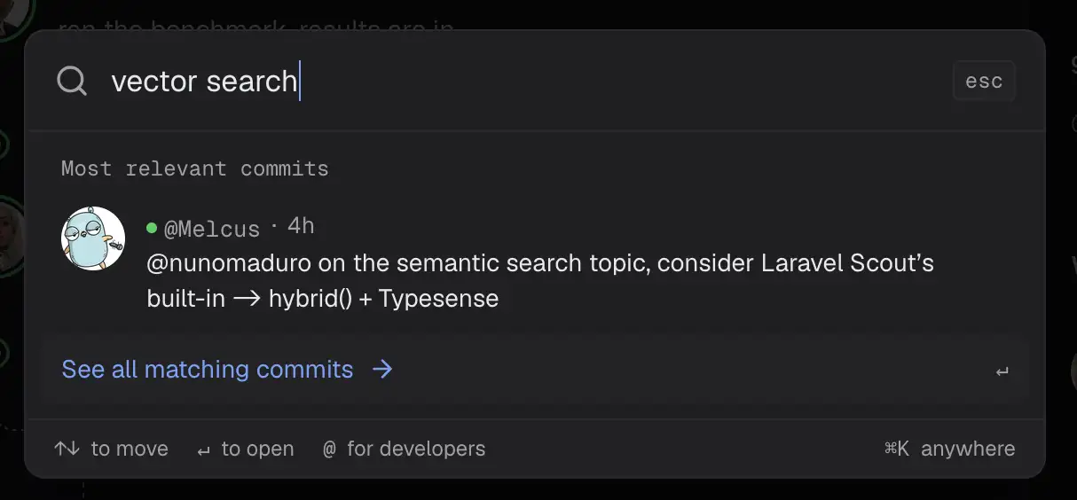
Task: Click the right arrow beside See all matching commits
Action: click(x=382, y=369)
